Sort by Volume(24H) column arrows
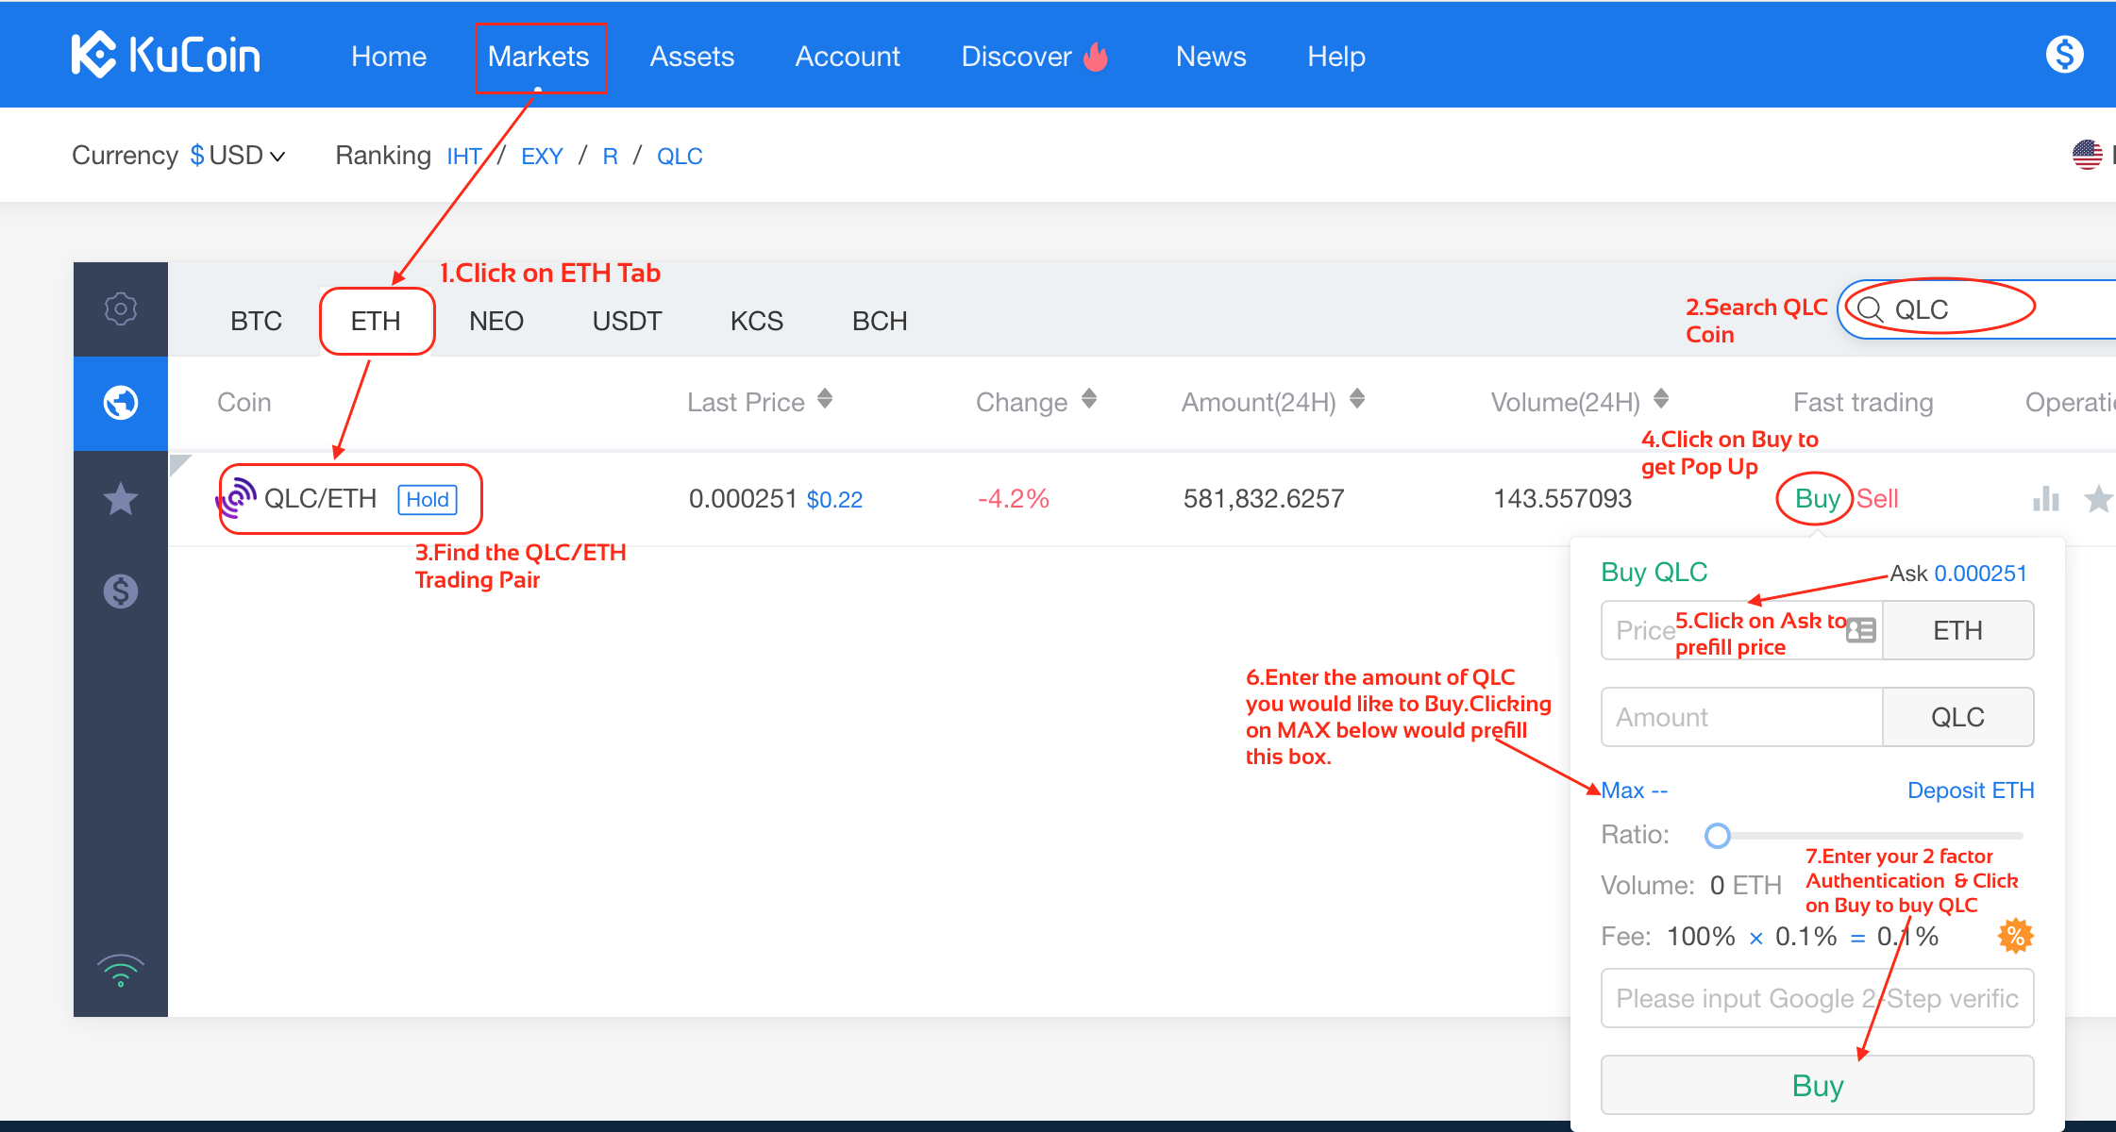 1661,399
